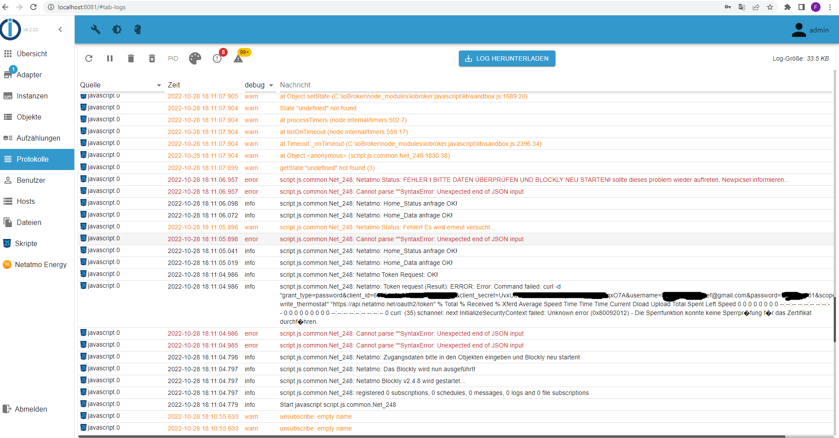Select Protokolle in the sidebar
The width and height of the screenshot is (839, 438).
tap(37, 159)
